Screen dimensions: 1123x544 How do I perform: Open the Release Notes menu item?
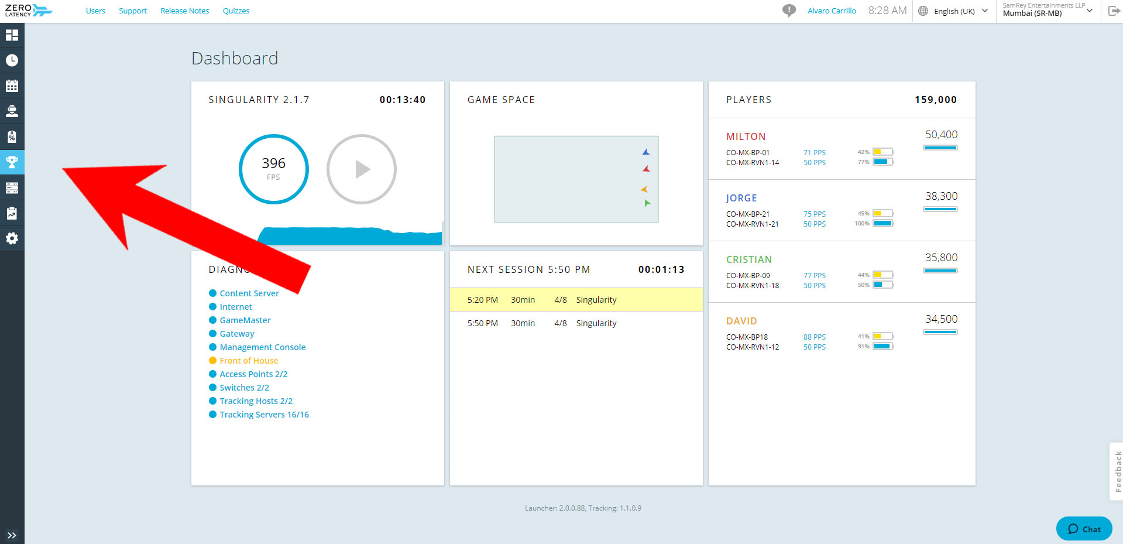(x=185, y=11)
